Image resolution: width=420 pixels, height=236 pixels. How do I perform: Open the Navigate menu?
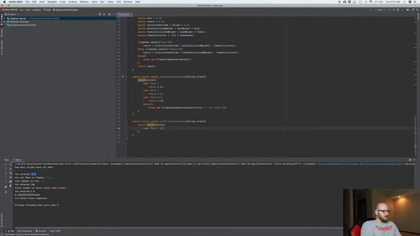pos(52,1)
